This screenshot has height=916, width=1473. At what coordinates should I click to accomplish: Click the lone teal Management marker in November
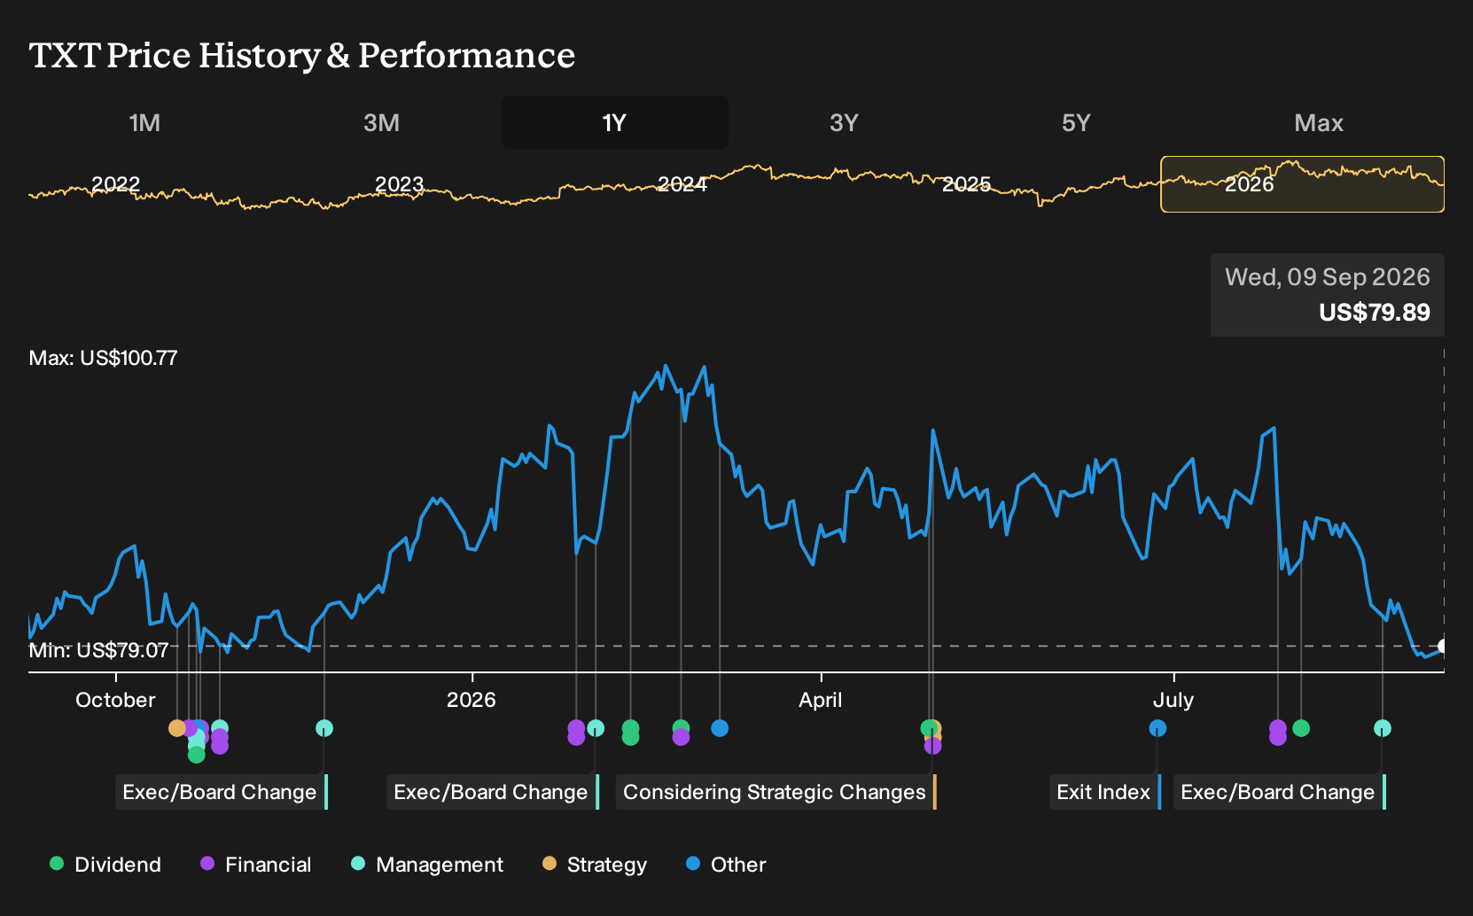tap(324, 728)
